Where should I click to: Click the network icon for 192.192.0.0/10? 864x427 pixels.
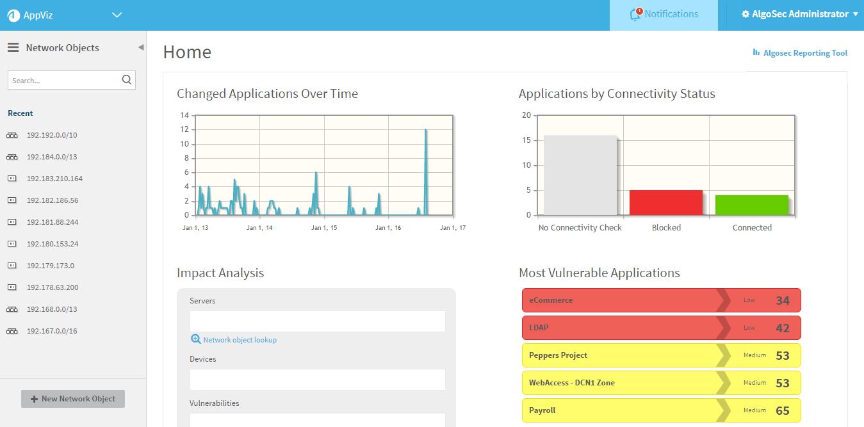(12, 135)
